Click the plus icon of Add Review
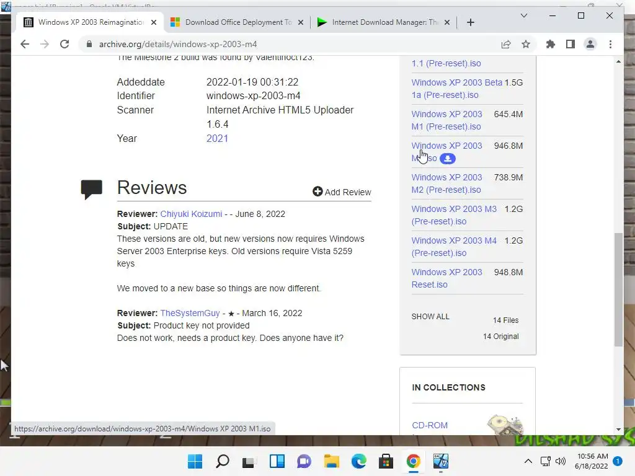Image resolution: width=635 pixels, height=476 pixels. (317, 192)
